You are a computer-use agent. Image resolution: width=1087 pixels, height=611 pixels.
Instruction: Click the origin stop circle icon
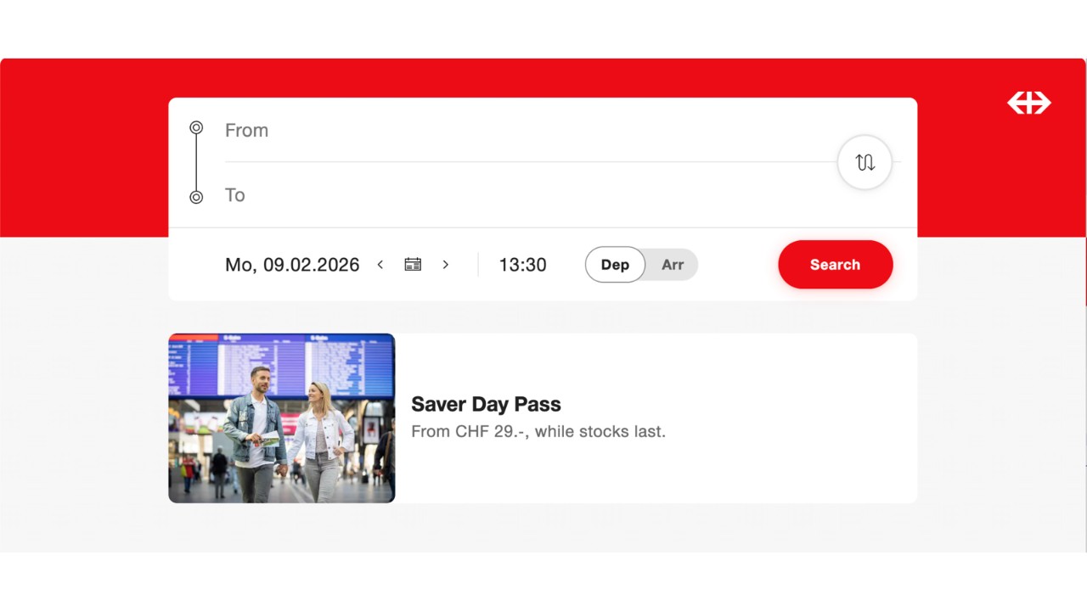coord(196,128)
